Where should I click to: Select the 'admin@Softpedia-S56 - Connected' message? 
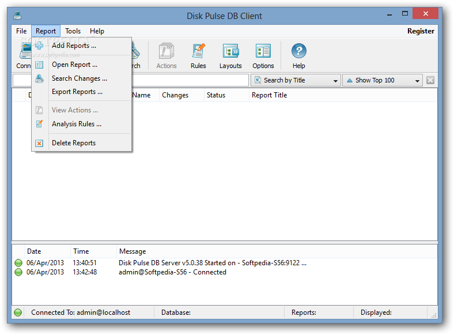173,272
